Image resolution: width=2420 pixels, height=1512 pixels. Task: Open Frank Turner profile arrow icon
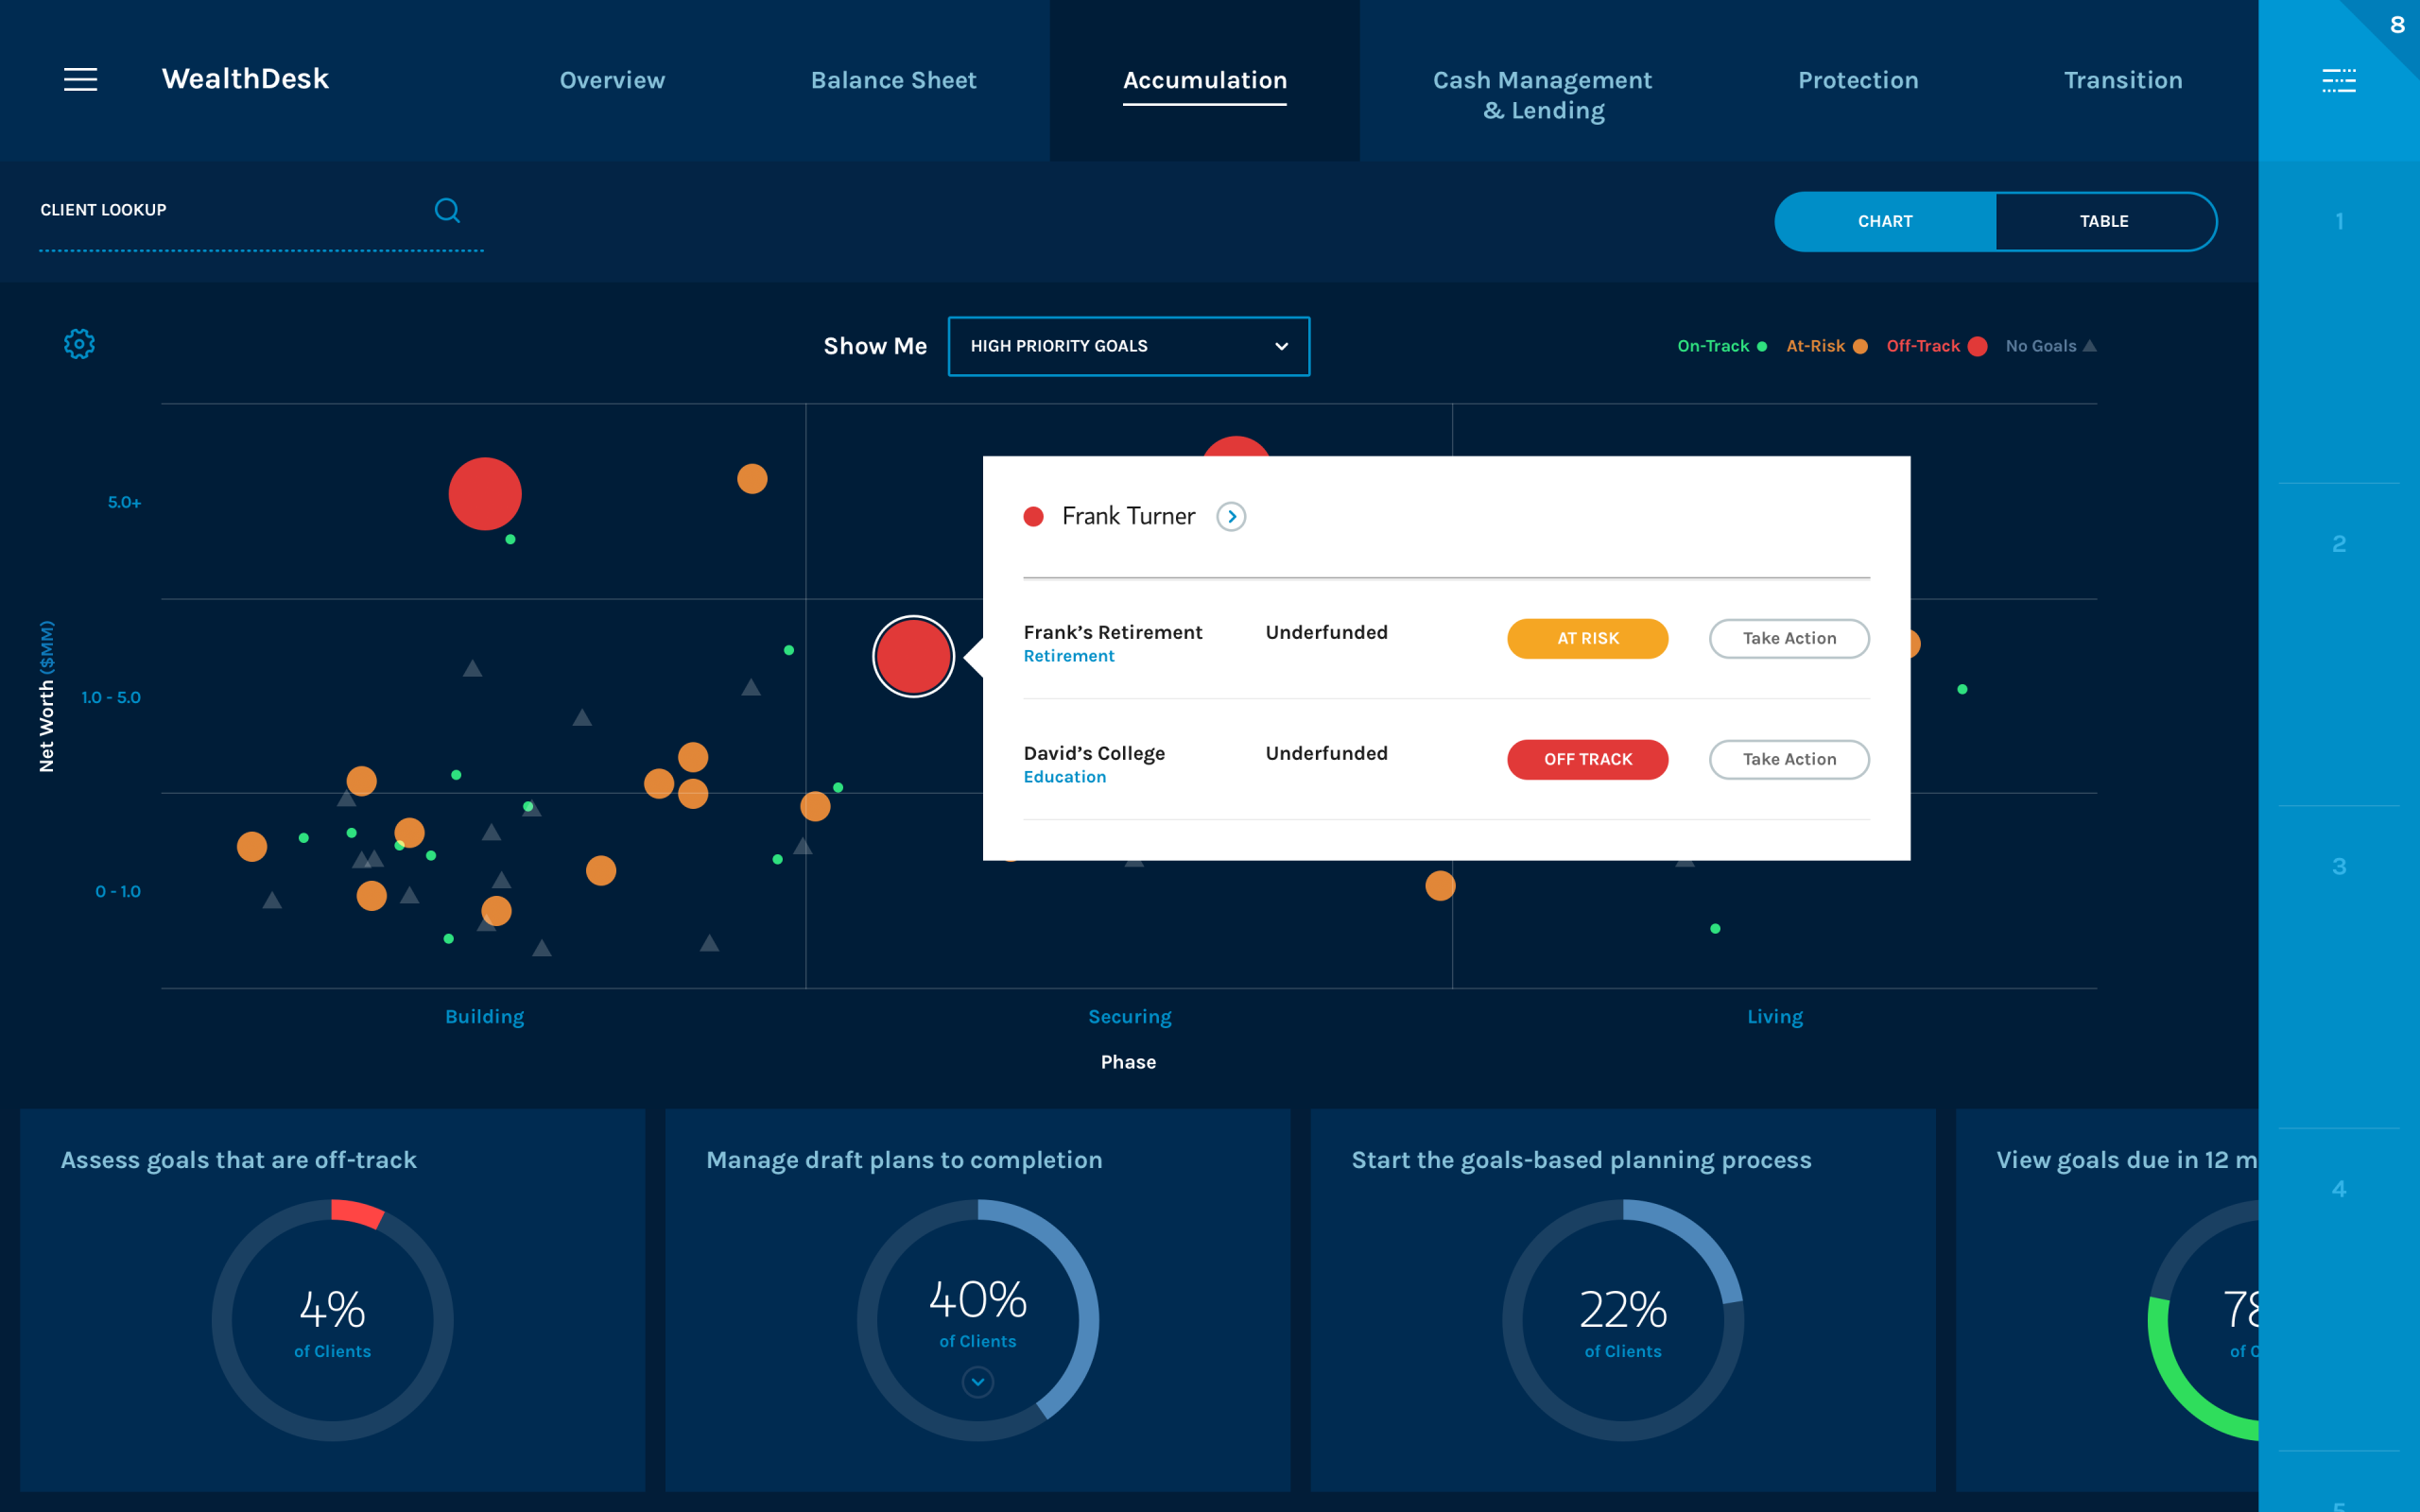coord(1231,516)
